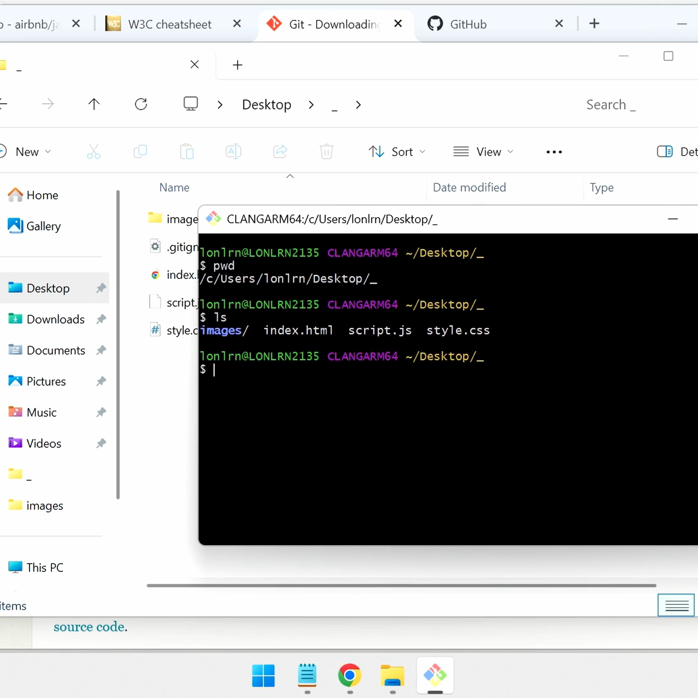Click the Paste clipboard icon
This screenshot has width=698, height=698.
coord(187,152)
